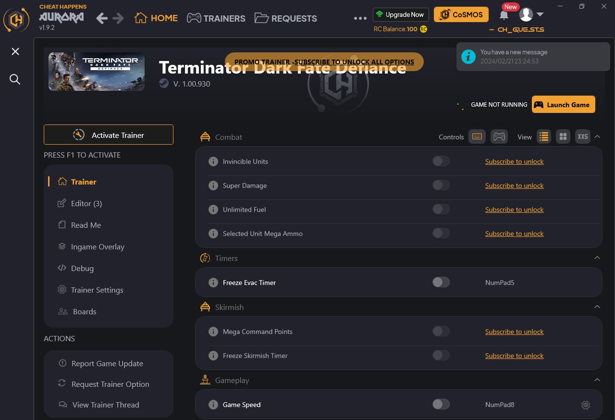
Task: Show info for Freeze Skirmish Timer
Action: coord(213,356)
